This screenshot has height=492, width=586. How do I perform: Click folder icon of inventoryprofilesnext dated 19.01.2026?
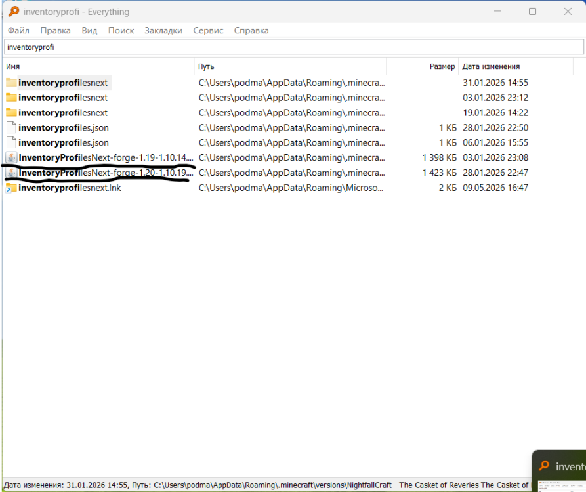11,112
